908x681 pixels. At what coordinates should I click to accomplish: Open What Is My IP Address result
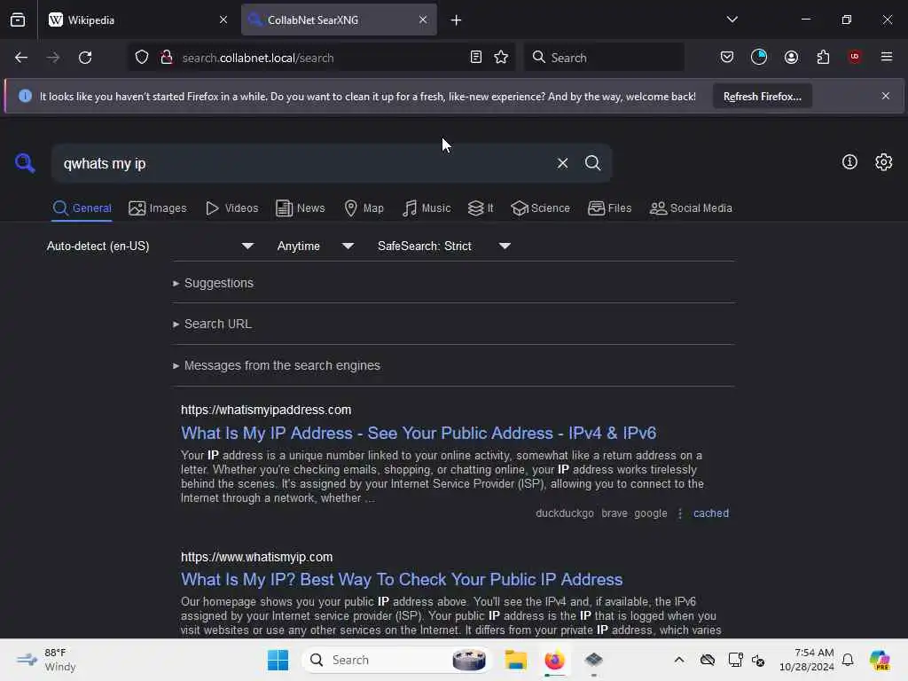tap(419, 433)
